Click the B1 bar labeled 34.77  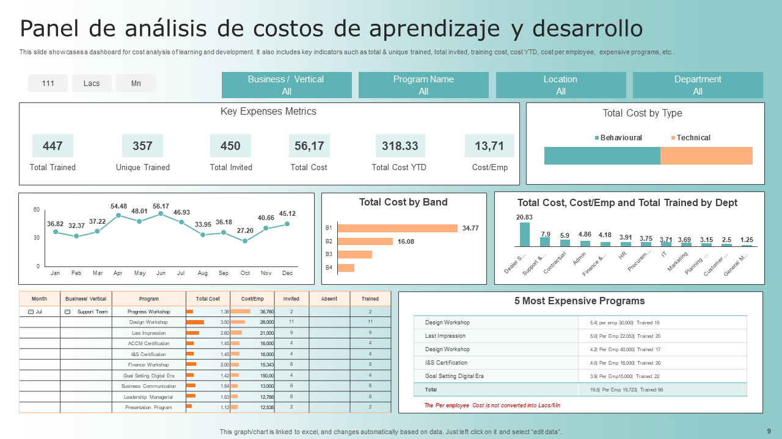[398, 228]
